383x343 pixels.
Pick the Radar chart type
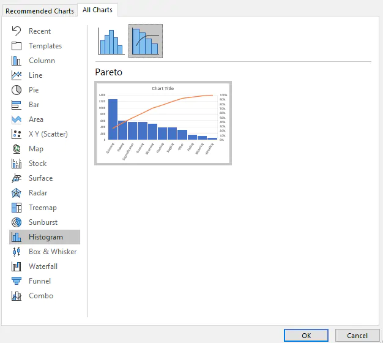point(37,193)
